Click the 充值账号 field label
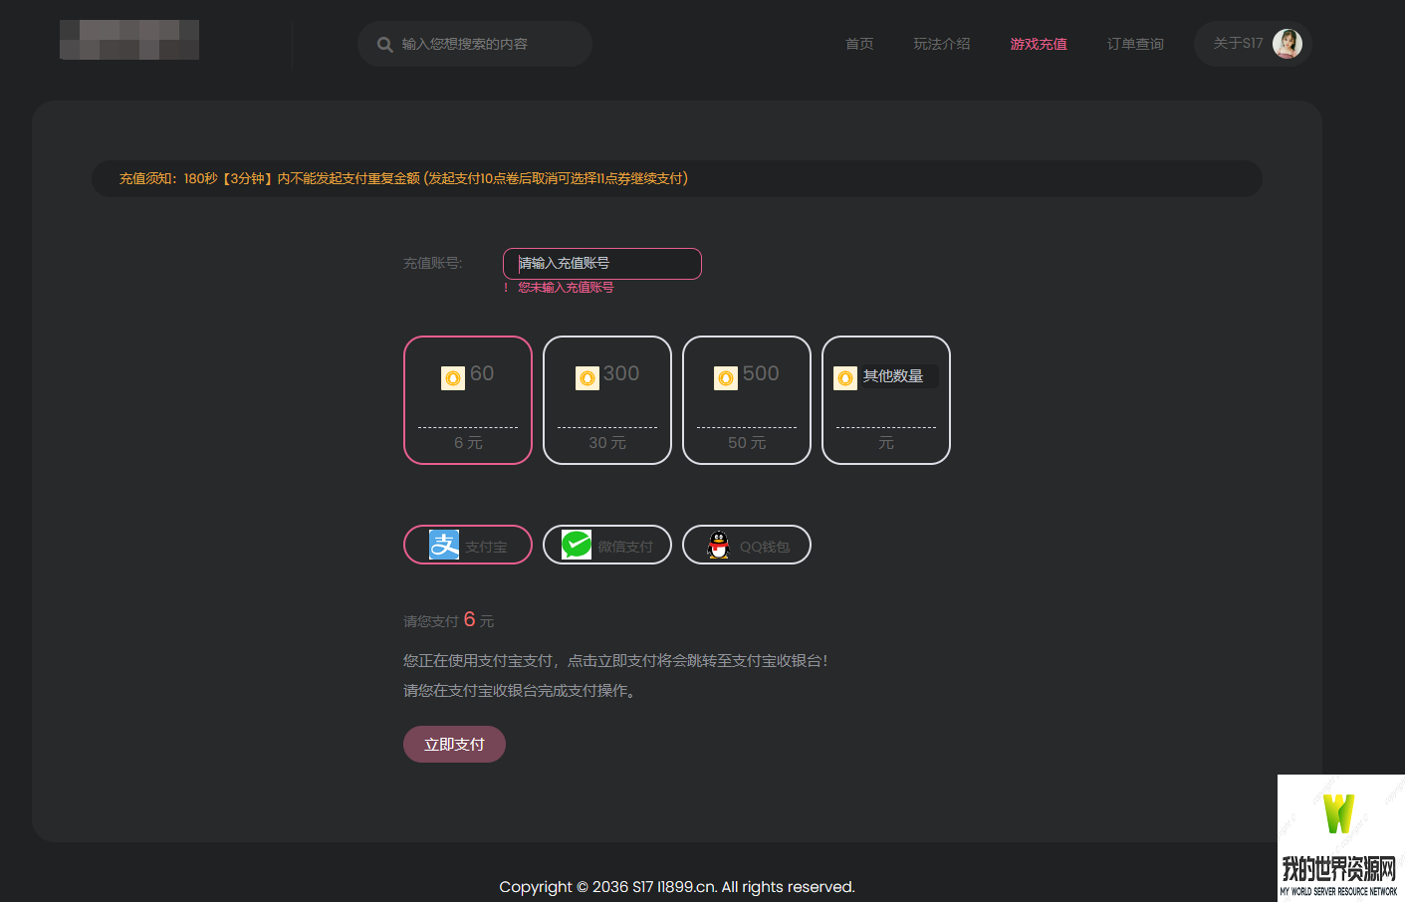The image size is (1405, 902). pos(433,264)
